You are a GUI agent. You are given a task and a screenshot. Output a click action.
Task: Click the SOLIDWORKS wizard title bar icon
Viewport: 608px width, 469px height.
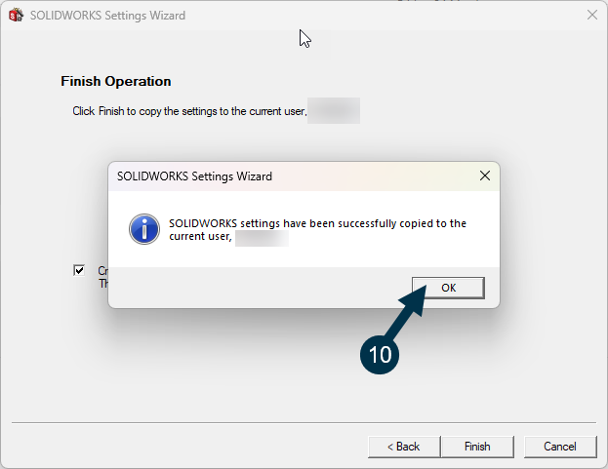(x=16, y=15)
